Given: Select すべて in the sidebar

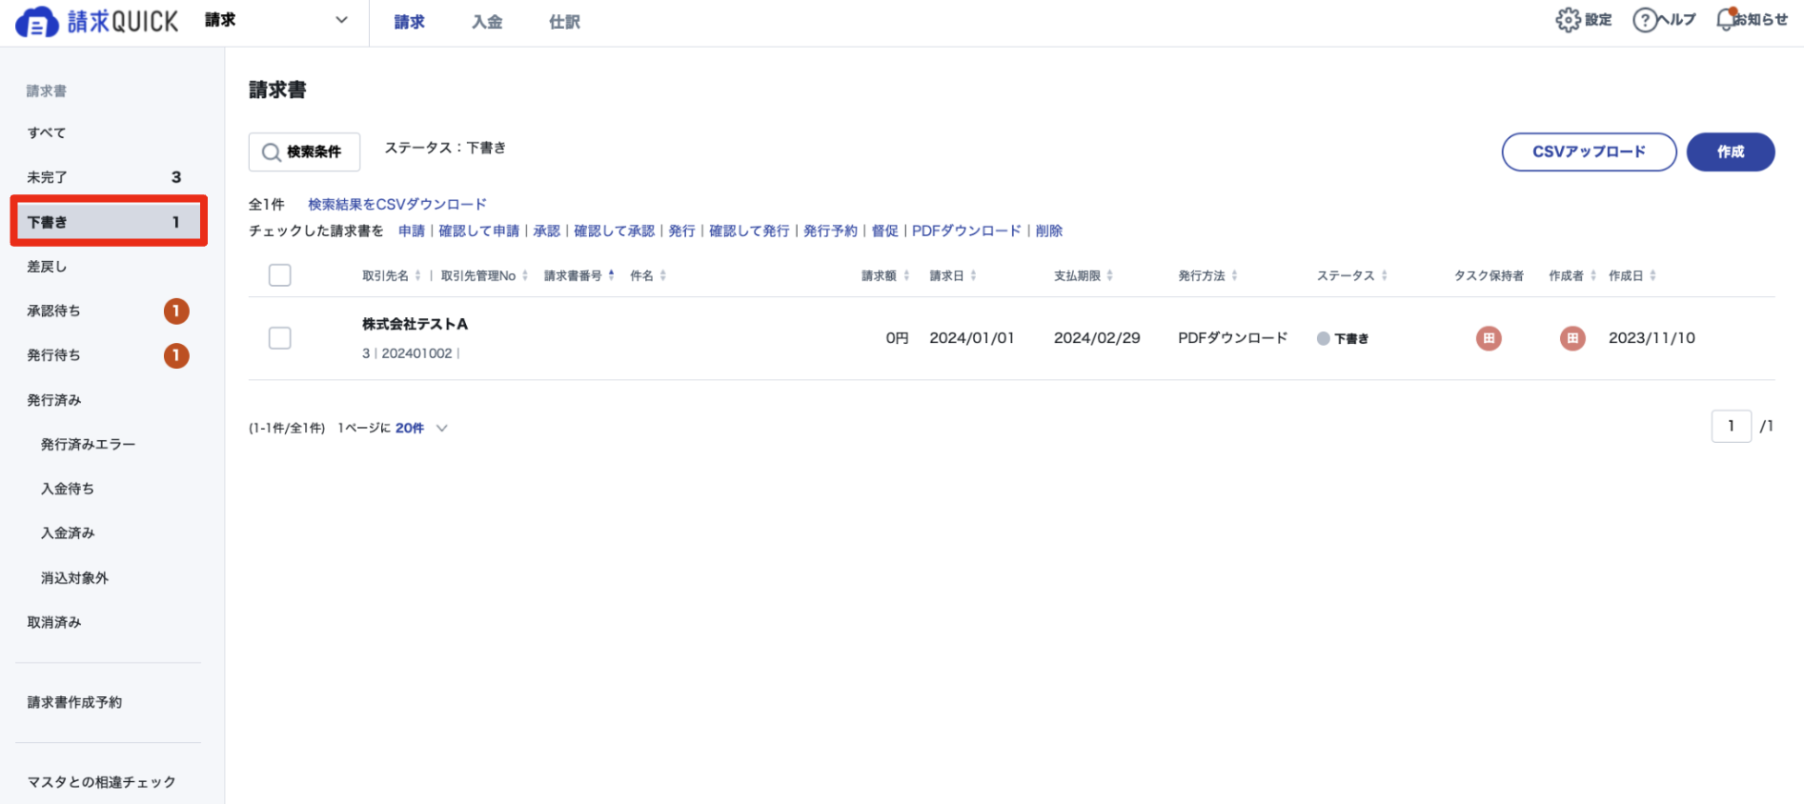Looking at the screenshot, I should (47, 132).
